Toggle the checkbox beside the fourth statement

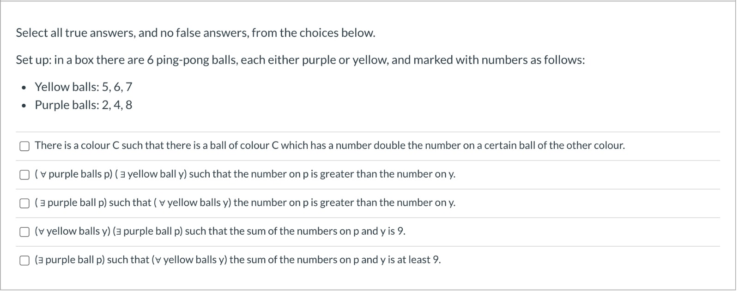point(24,232)
